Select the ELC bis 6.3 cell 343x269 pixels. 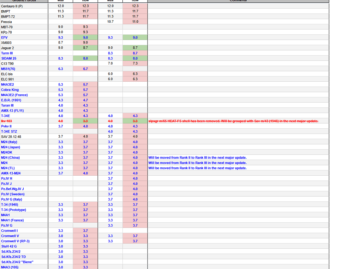(135, 74)
